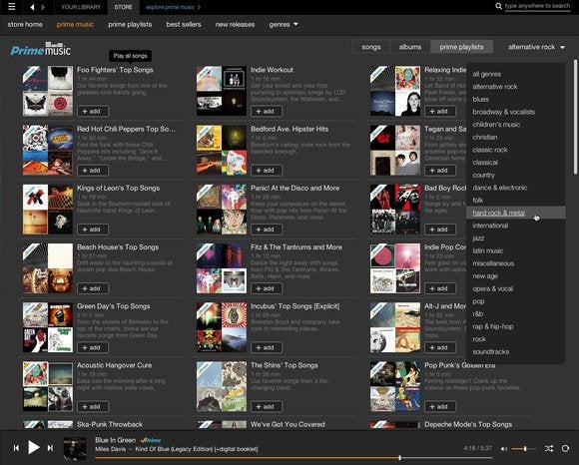Skip to the next track
Image resolution: width=579 pixels, height=465 pixels.
[x=50, y=448]
